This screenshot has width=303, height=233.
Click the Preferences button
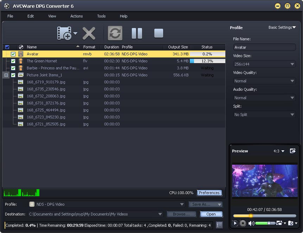pos(209,193)
